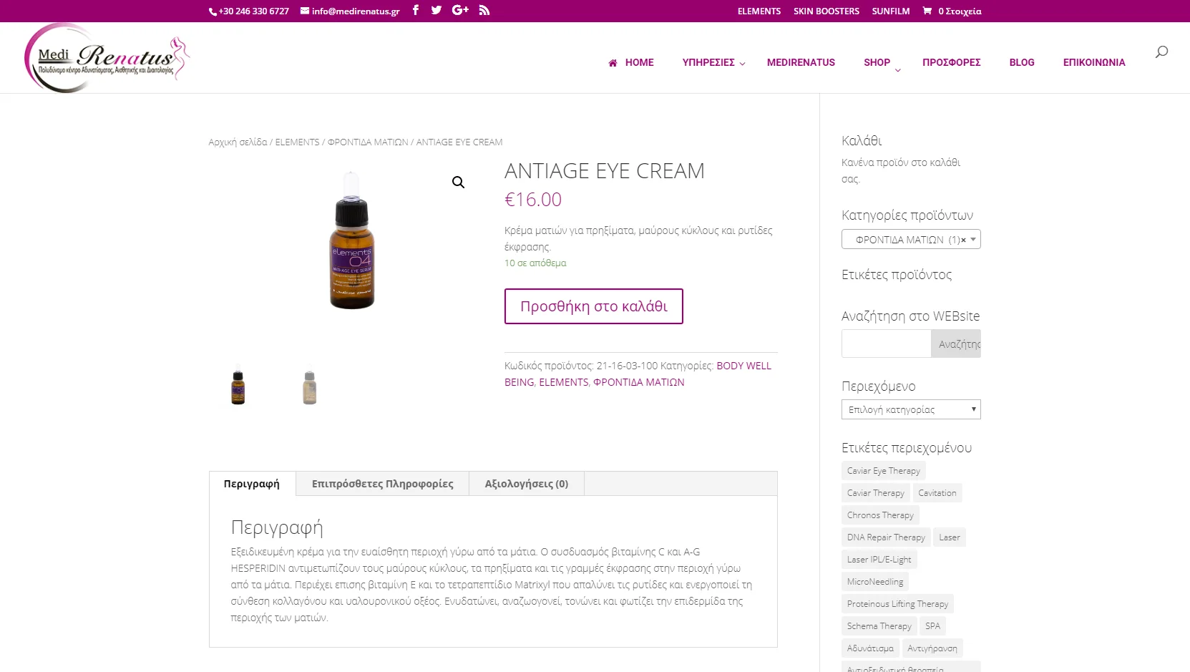Open the Facebook icon in top bar
The height and width of the screenshot is (672, 1190).
click(x=416, y=10)
